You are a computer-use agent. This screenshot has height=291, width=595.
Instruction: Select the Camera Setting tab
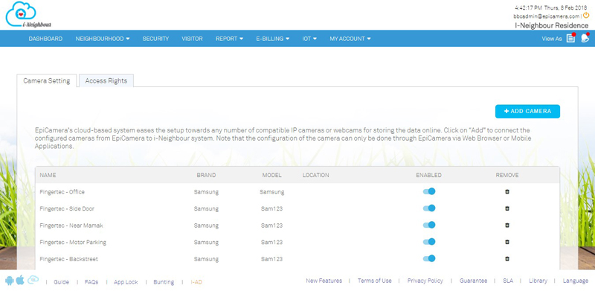[47, 80]
